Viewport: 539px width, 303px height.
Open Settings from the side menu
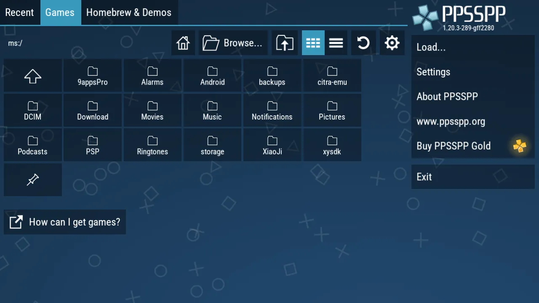473,72
